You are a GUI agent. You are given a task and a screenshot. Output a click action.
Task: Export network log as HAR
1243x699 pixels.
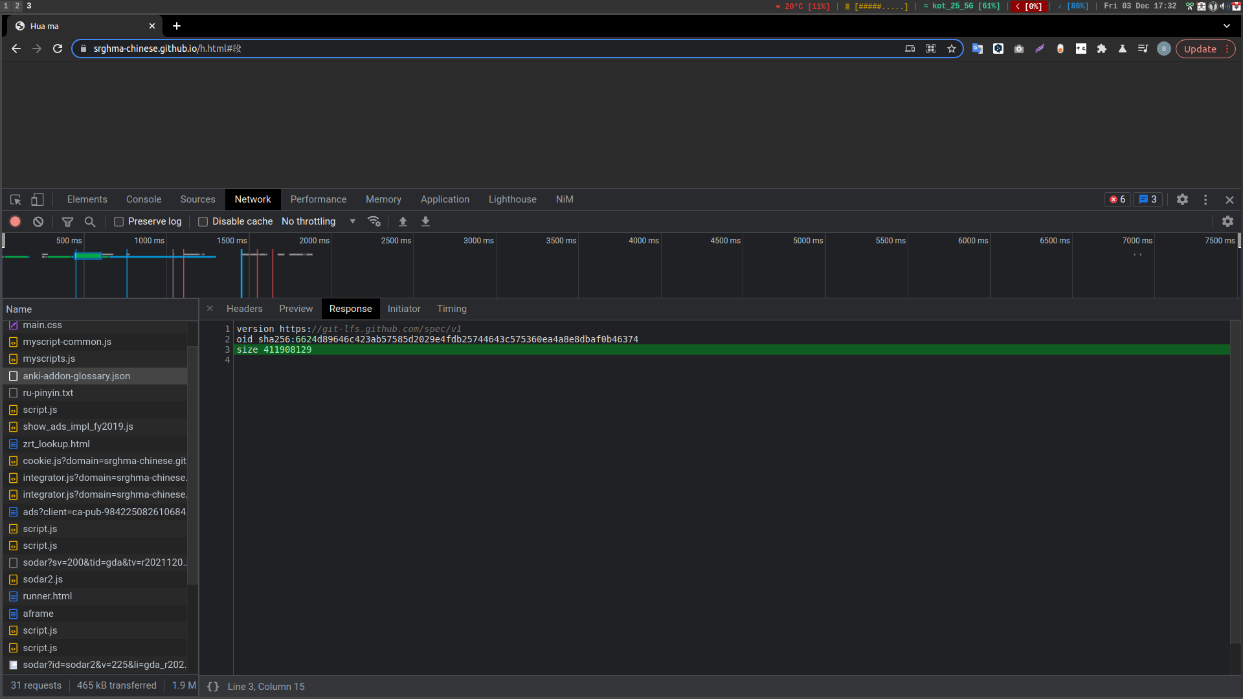[x=425, y=221]
